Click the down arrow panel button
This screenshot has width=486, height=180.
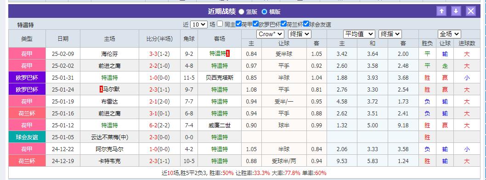coord(456,11)
